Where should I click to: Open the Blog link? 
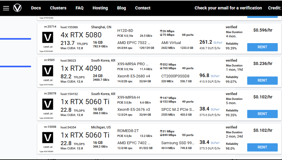[x=121, y=8]
